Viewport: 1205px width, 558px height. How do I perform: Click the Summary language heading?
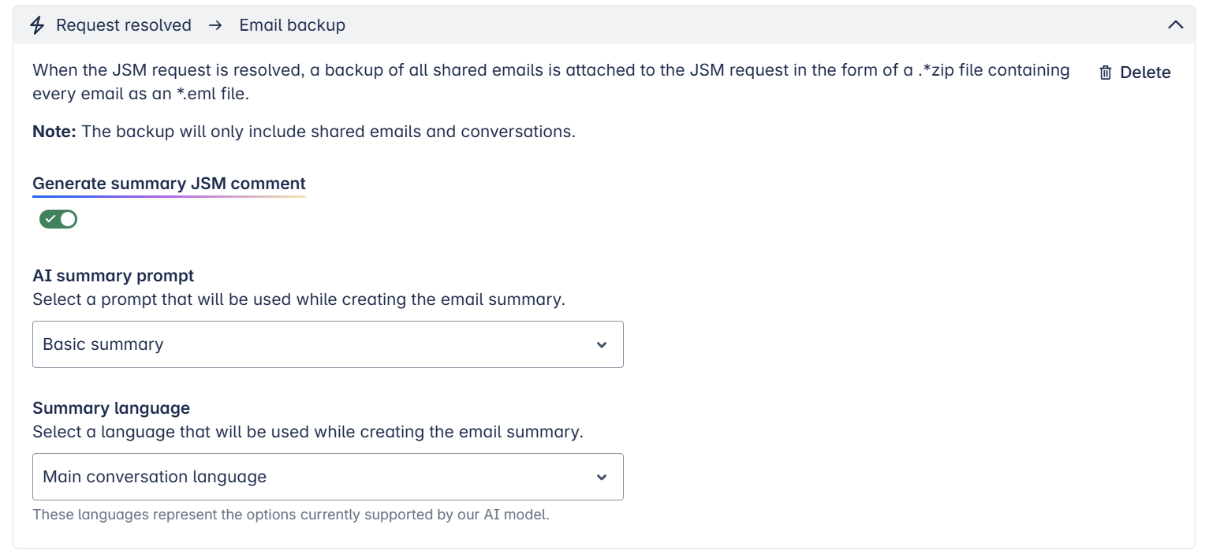pyautogui.click(x=111, y=408)
